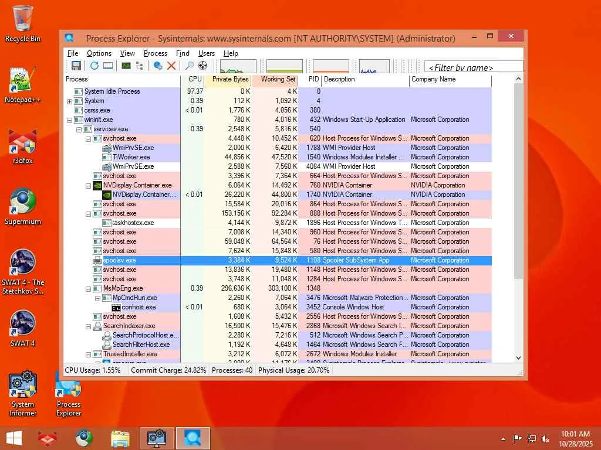601x450 pixels.
Task: Open the Options menu
Action: (99, 53)
